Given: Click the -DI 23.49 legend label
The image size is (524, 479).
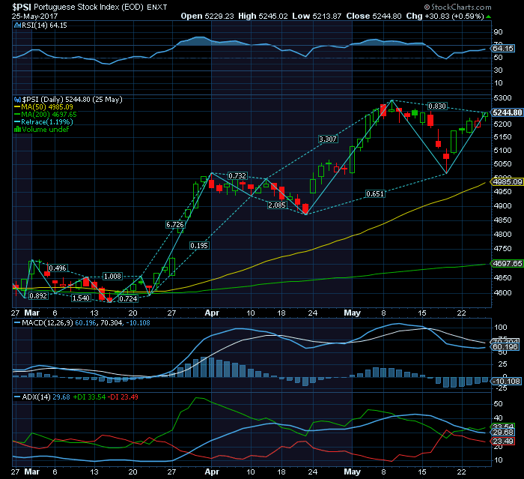Looking at the screenshot, I should (x=124, y=397).
